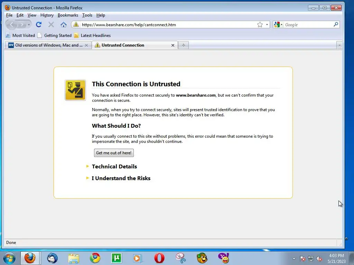The width and height of the screenshot is (354, 265).
Task: Click the Firefox logo in the title bar
Action: (8, 8)
